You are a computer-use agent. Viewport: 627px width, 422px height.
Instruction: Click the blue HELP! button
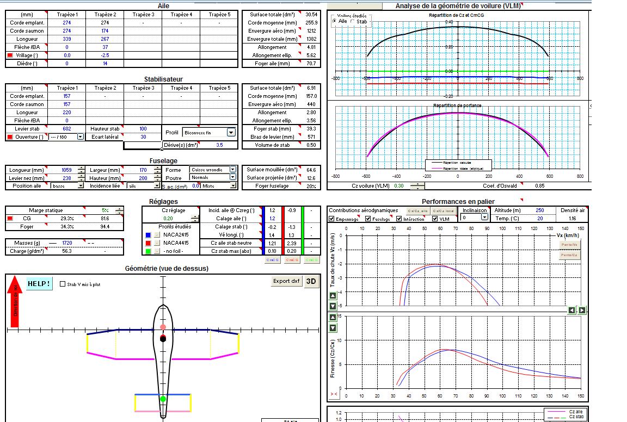tap(40, 283)
